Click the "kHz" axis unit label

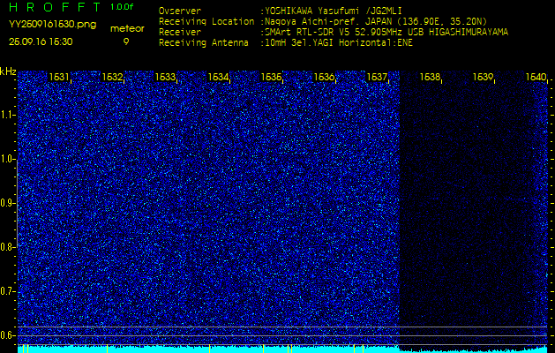[x=8, y=71]
